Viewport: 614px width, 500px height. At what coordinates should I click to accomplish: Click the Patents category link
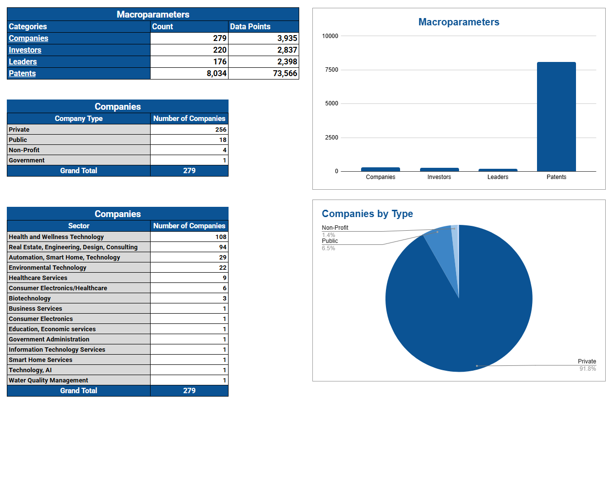coord(22,74)
